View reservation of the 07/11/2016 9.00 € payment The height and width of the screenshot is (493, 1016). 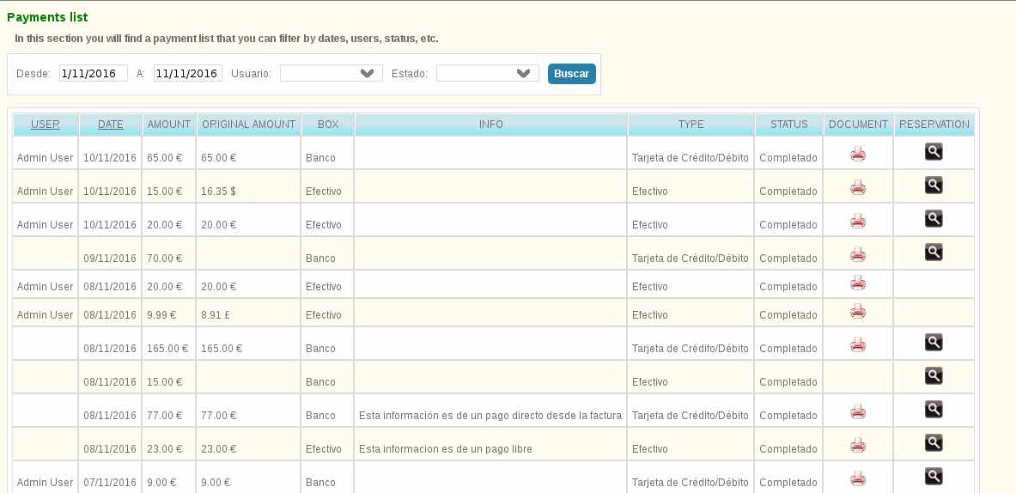click(x=934, y=477)
